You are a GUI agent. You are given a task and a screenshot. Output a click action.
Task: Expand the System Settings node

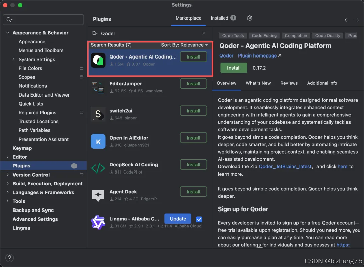pos(13,59)
